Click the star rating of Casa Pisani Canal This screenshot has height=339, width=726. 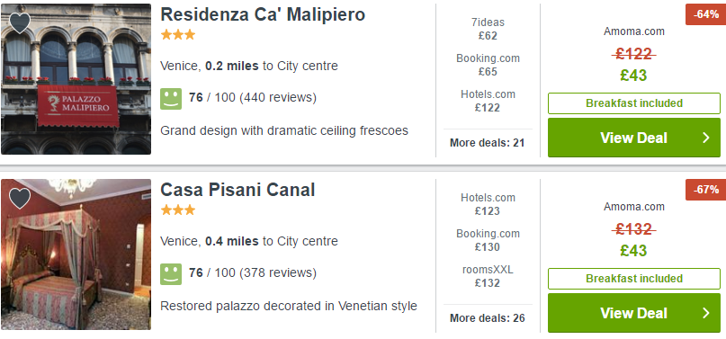pos(178,210)
